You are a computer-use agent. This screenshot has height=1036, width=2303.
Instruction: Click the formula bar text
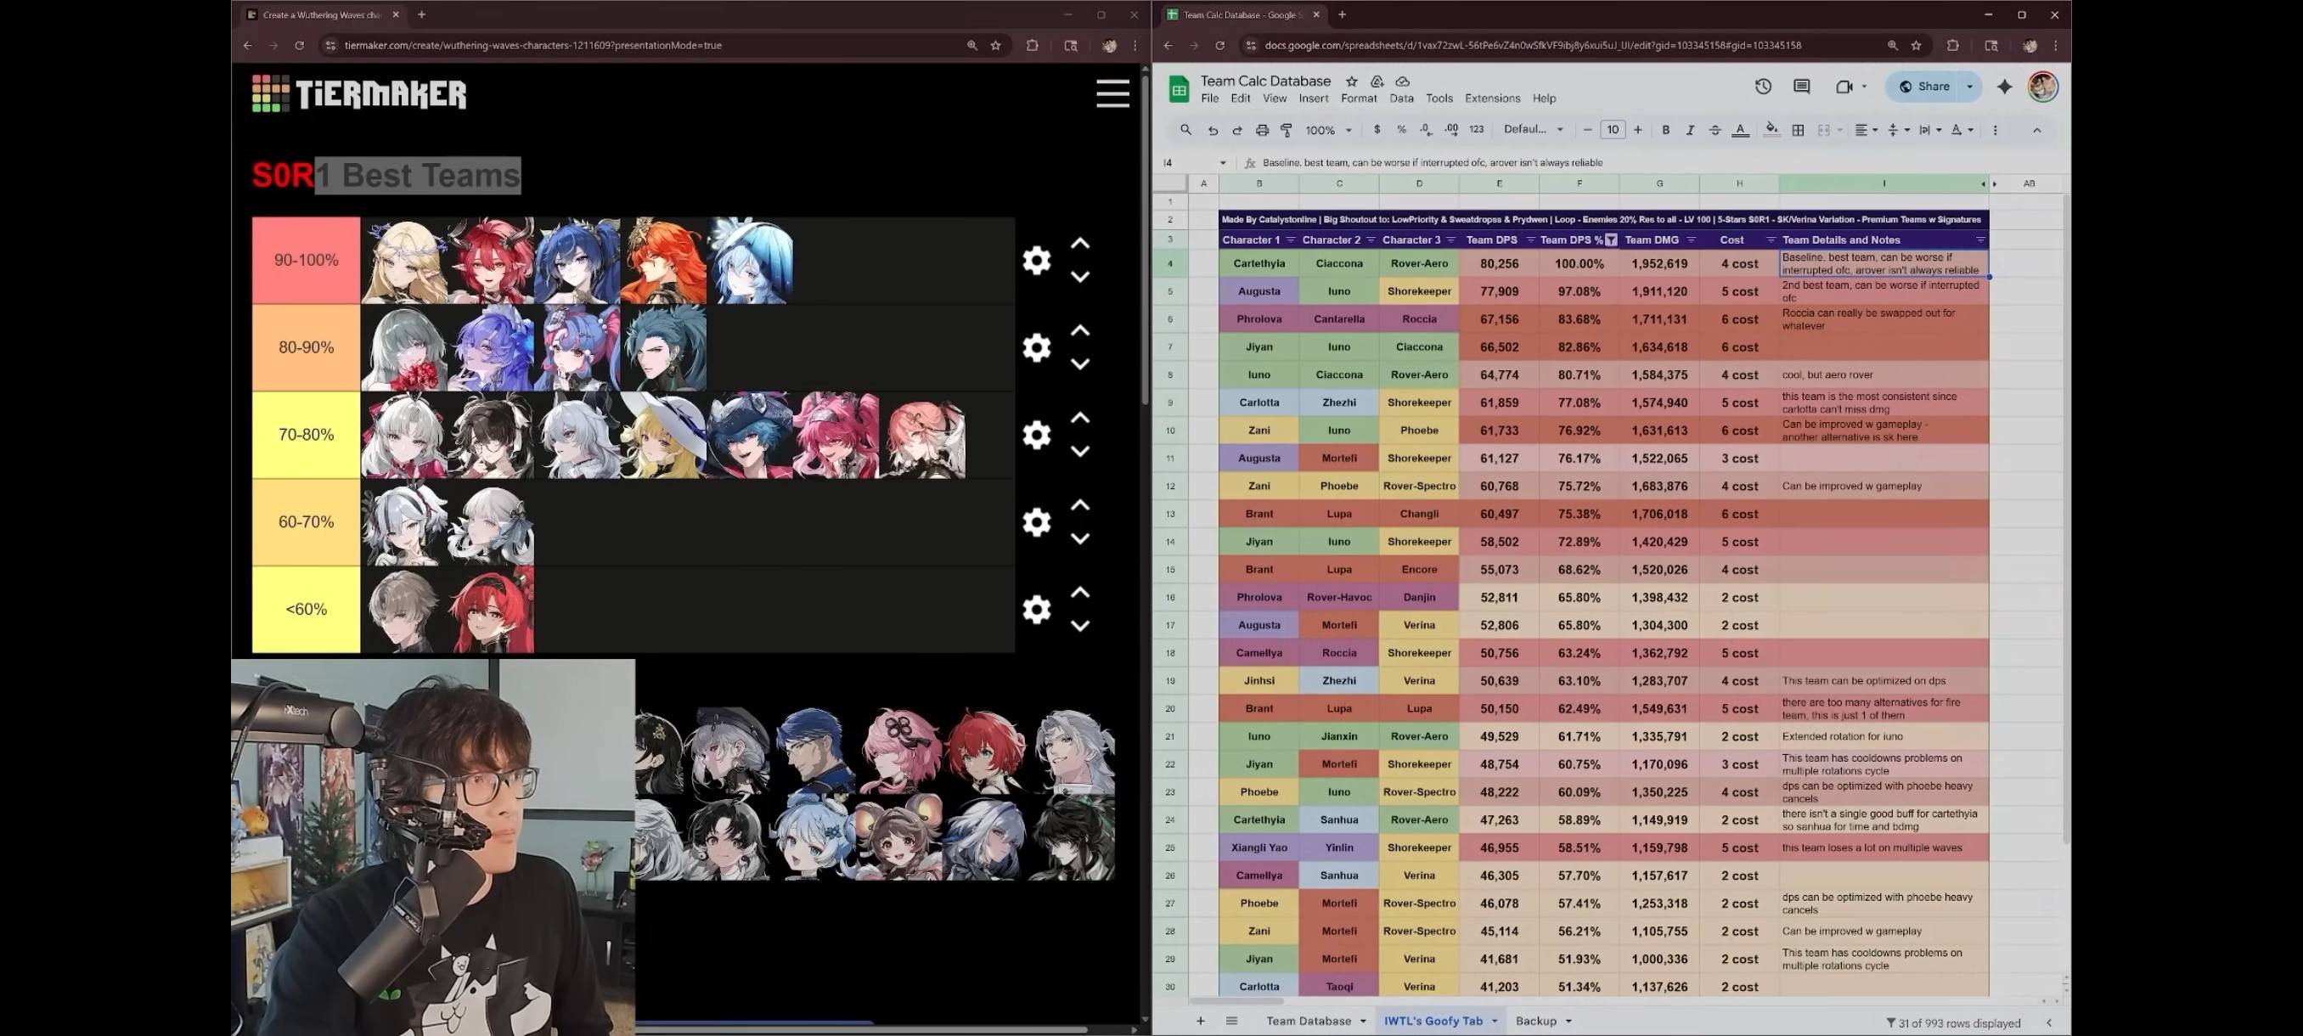[1433, 163]
